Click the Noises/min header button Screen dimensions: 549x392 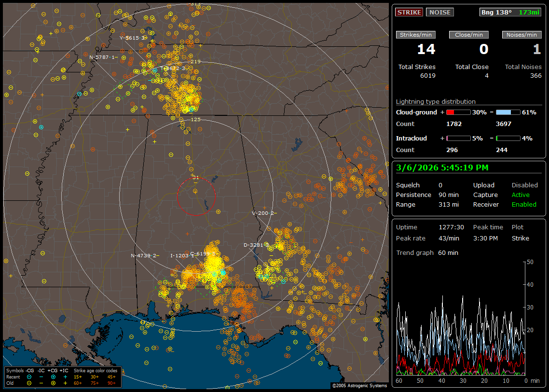click(522, 35)
